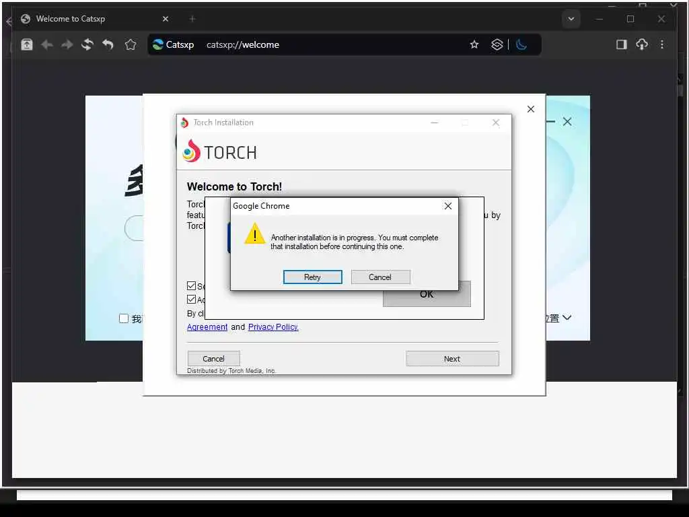Expand the settings chevron on the welcome page
This screenshot has height=517, width=689.
coord(567,318)
